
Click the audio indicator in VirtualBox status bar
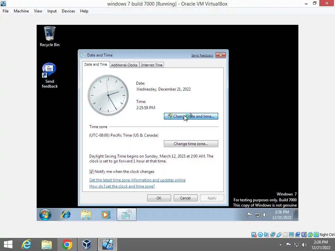coord(266,235)
